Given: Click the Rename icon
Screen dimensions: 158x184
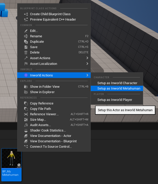Looking at the screenshot, I should click(26, 36).
